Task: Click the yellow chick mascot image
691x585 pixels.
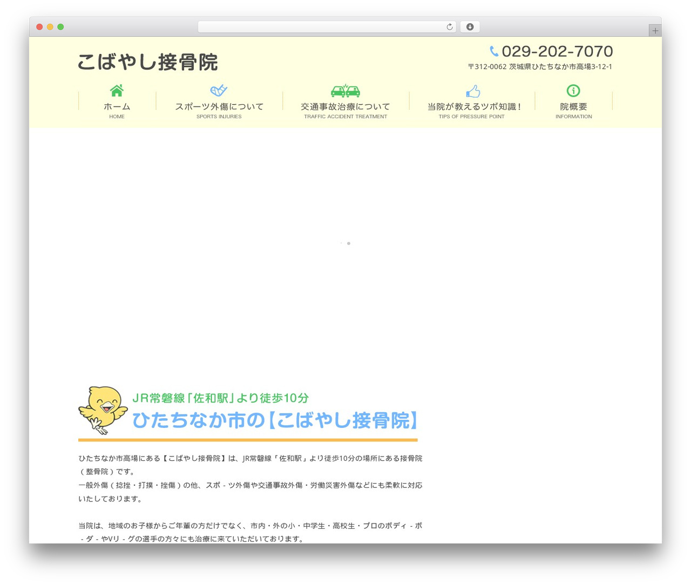Action: point(103,410)
